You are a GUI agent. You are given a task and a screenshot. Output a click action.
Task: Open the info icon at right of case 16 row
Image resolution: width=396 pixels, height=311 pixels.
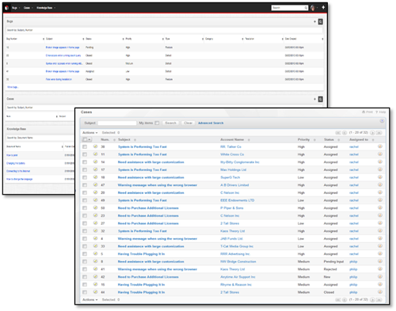pos(380,284)
